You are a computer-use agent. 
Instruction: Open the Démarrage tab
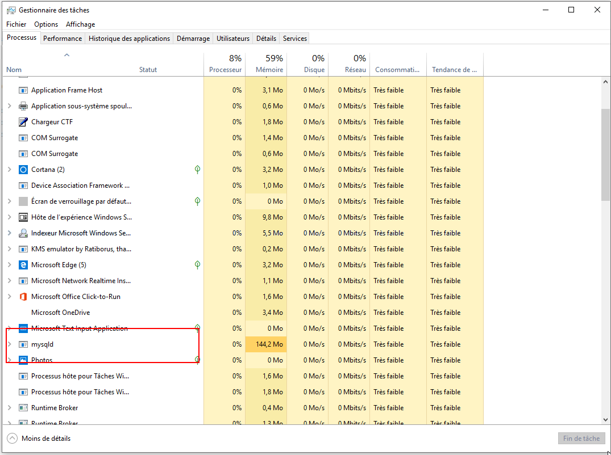(193, 39)
